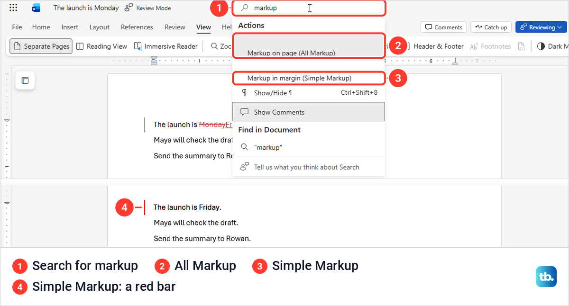Click into the search box containing markup
The width and height of the screenshot is (569, 306).
[309, 8]
